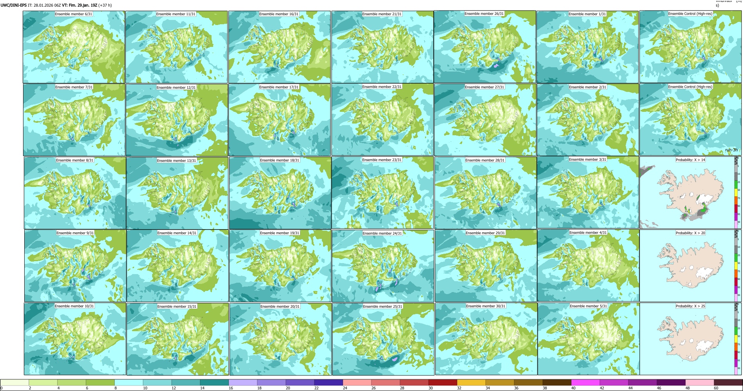Pick the dark teal 14–16 legend swatch
Image resolution: width=743 pixels, height=391 pixels.
point(214,383)
